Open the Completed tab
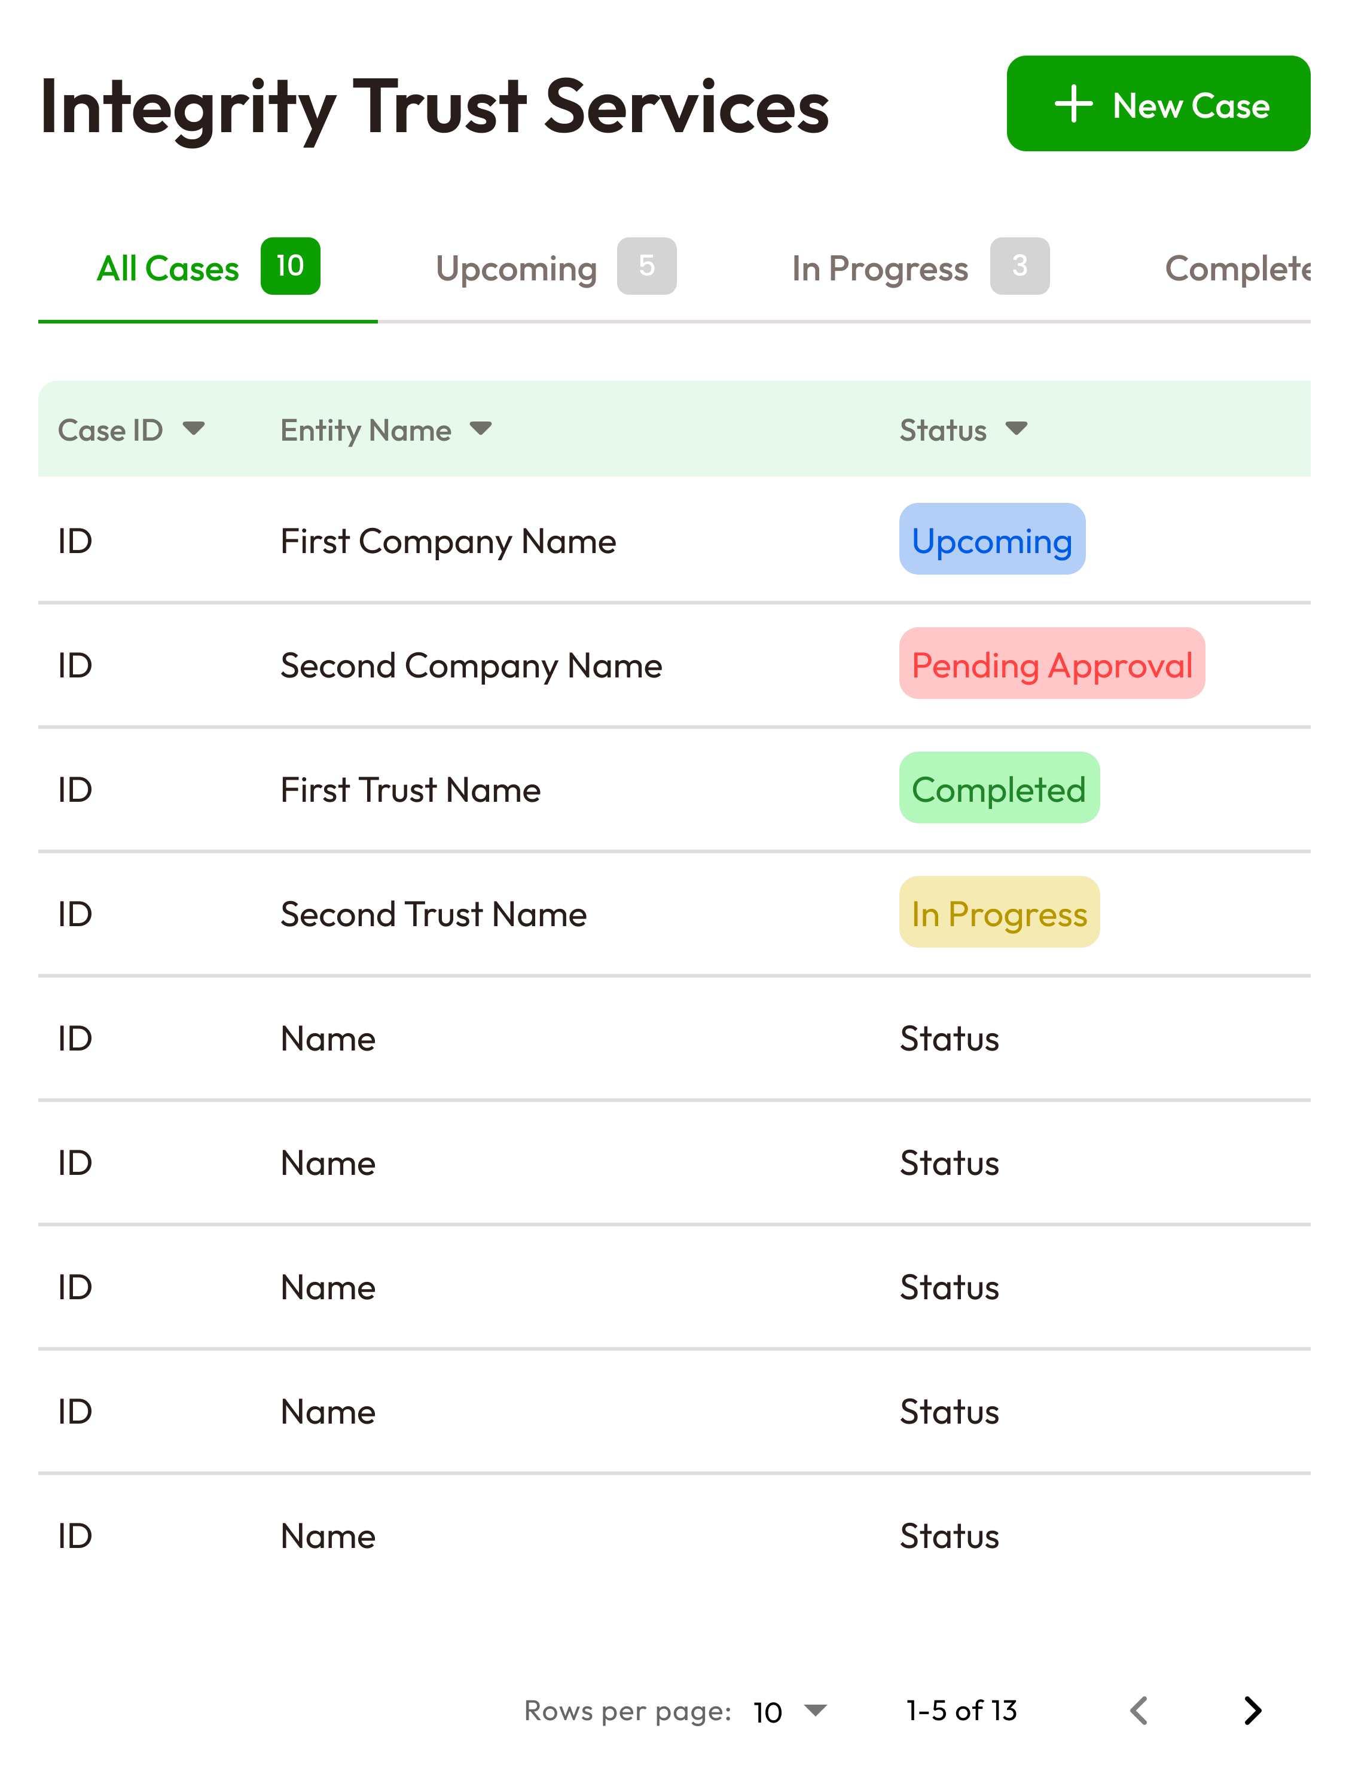Screen dimensions: 1349x1768 (1237, 269)
